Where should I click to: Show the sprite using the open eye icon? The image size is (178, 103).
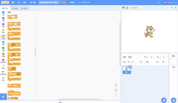pyautogui.click(x=129, y=62)
